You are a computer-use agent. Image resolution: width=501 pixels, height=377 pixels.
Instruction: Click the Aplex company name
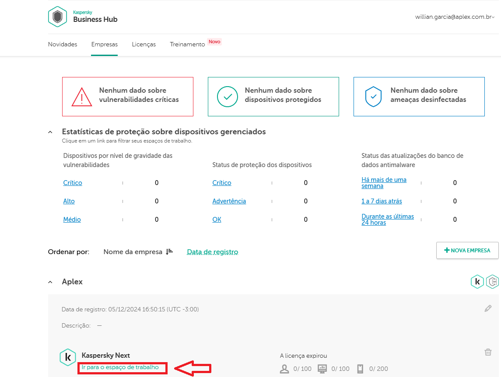point(72,282)
